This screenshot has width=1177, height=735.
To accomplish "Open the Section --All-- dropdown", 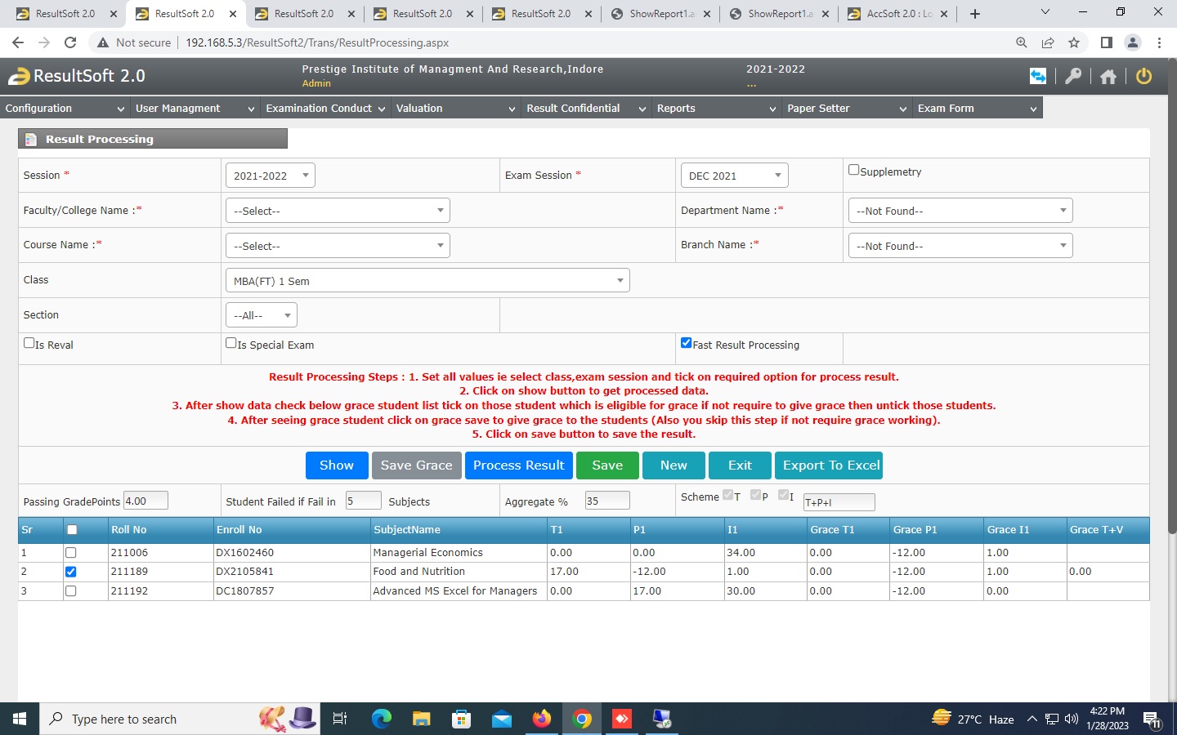I will pos(261,315).
